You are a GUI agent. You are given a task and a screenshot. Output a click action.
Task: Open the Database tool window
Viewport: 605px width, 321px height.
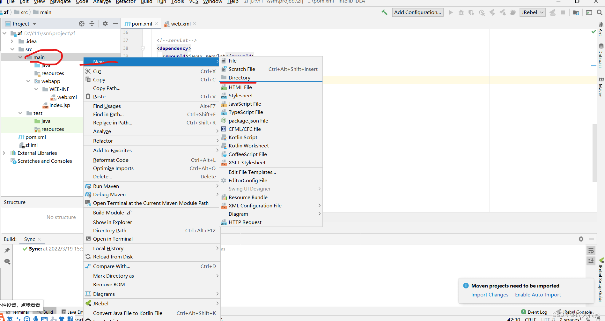(x=601, y=56)
